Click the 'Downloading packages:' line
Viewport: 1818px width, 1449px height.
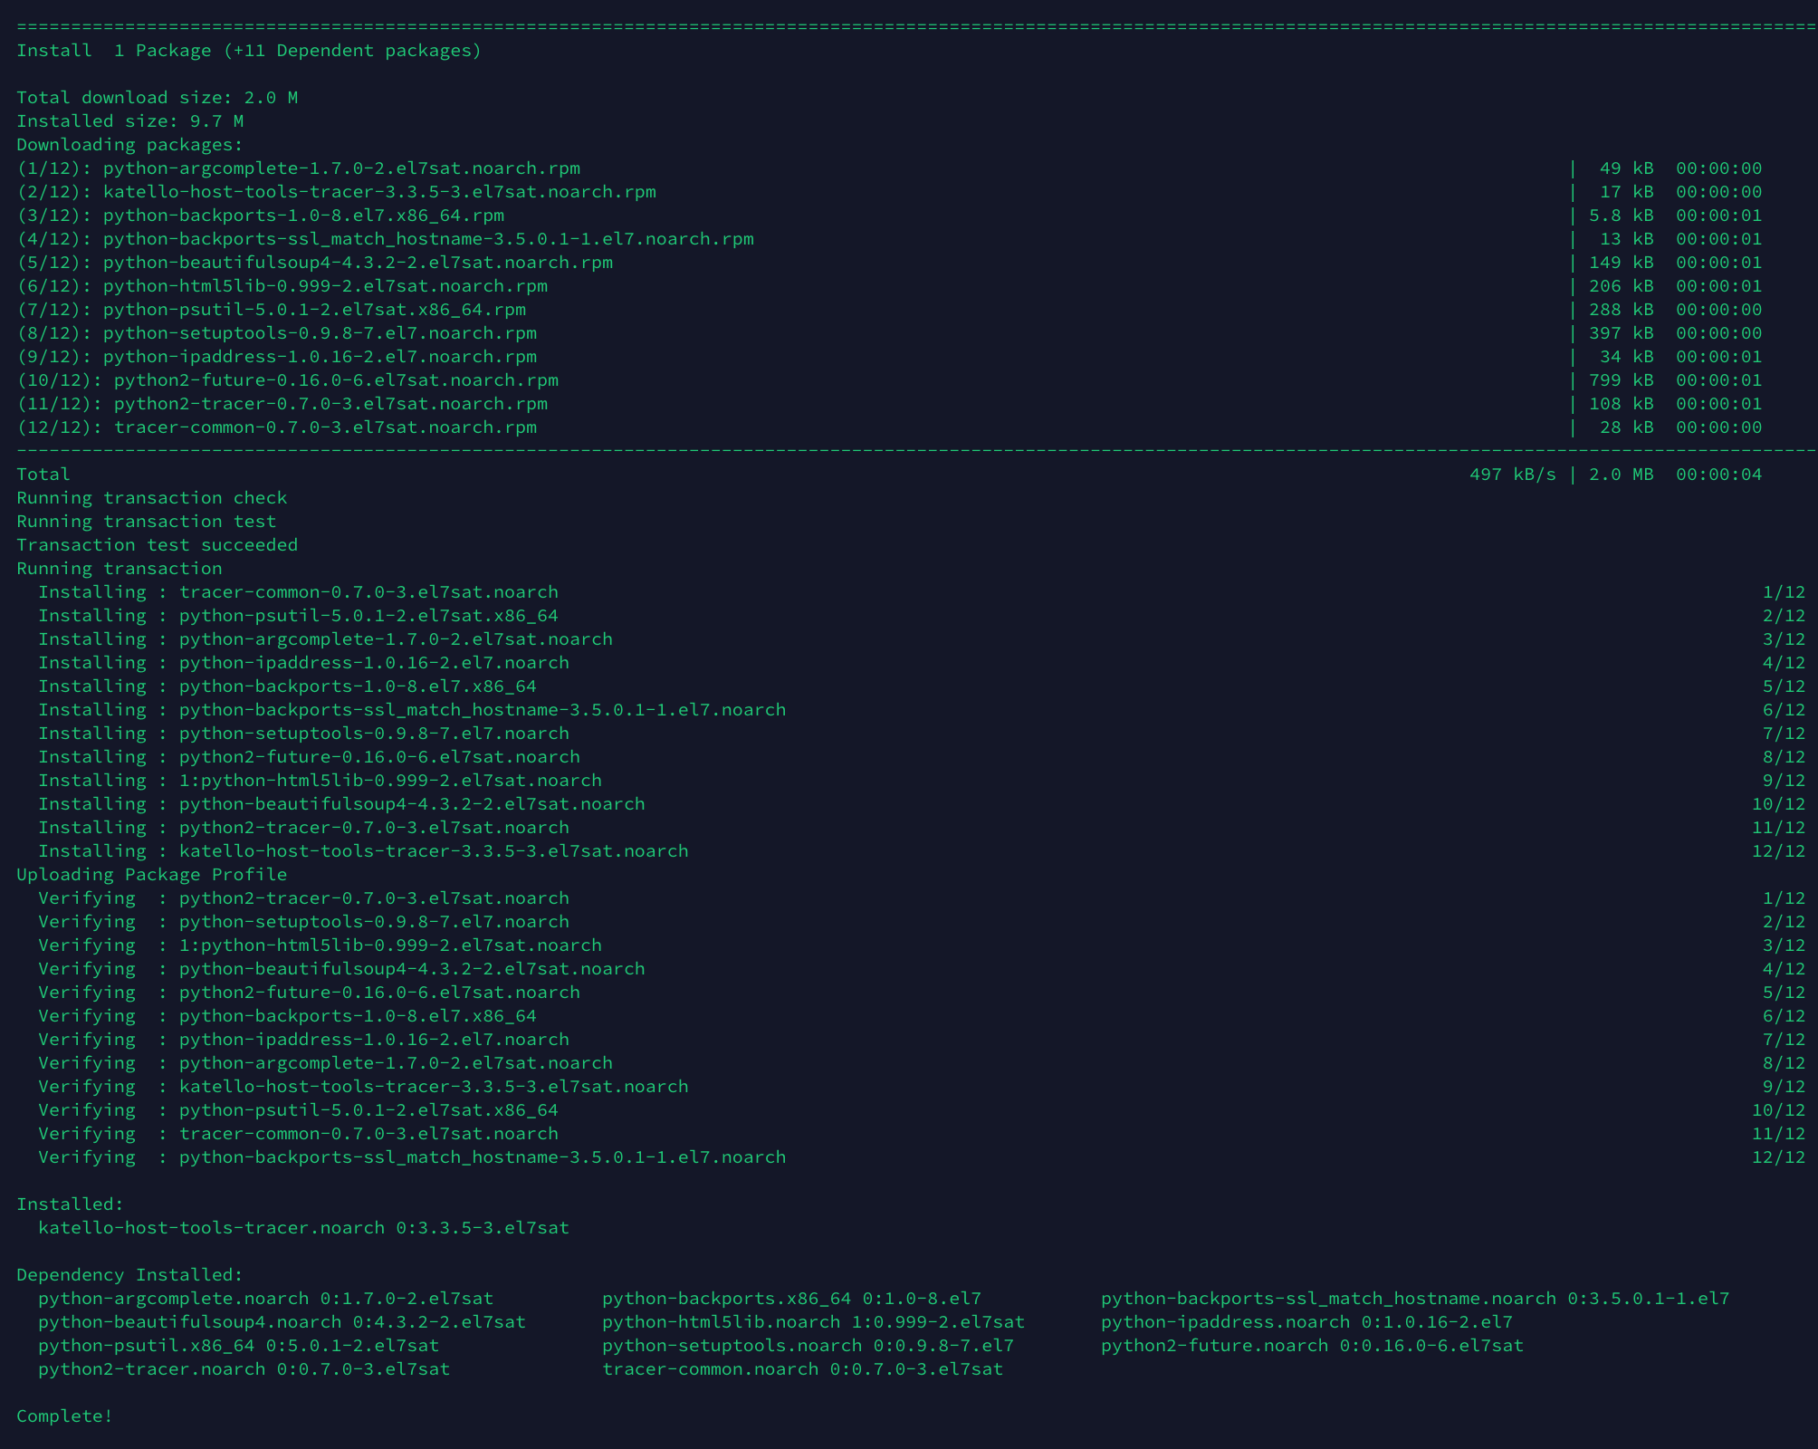click(x=129, y=145)
